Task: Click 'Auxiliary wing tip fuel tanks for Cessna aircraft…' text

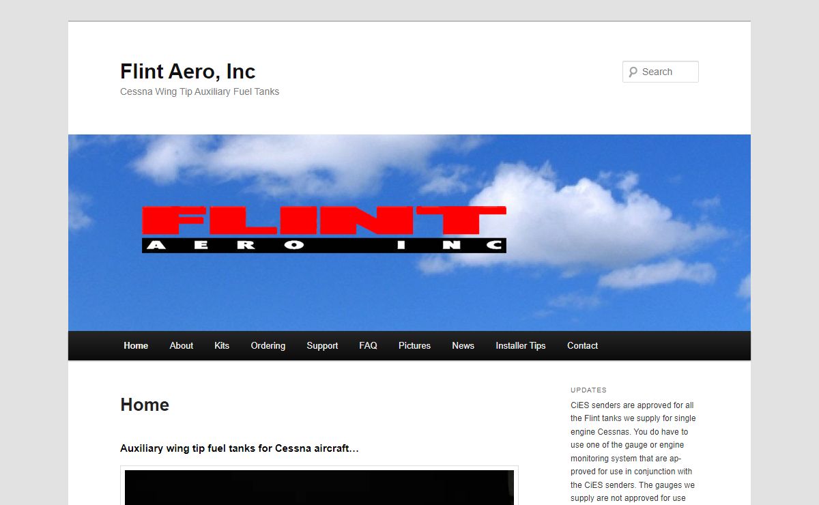Action: (x=240, y=448)
